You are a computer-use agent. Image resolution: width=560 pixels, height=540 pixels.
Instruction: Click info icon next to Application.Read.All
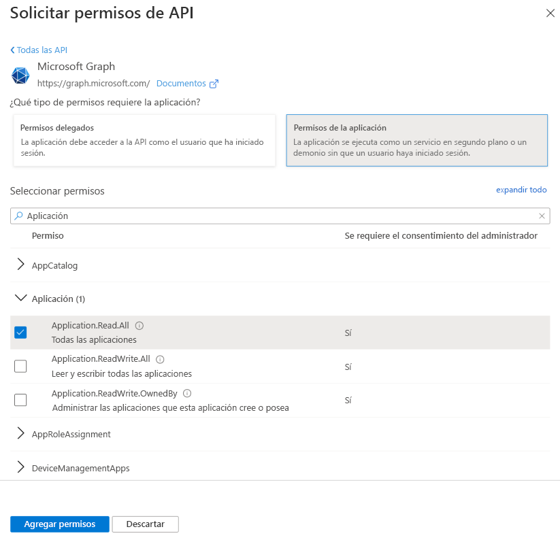point(139,326)
